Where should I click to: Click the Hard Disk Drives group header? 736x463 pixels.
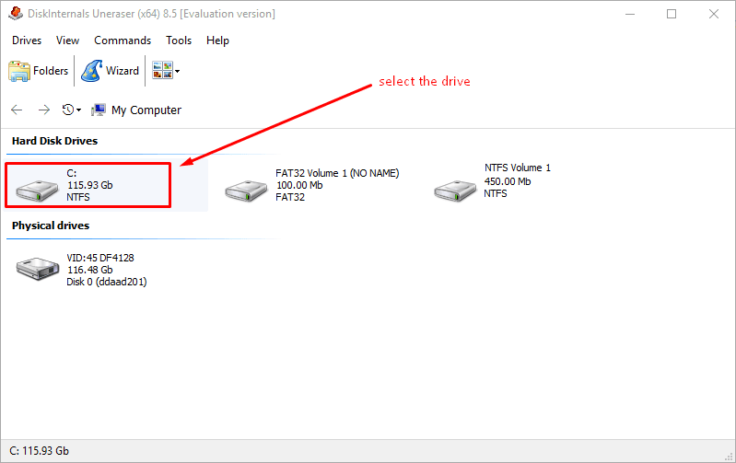[x=54, y=141]
